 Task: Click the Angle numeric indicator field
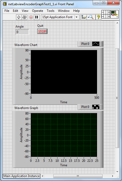pos(22,32)
